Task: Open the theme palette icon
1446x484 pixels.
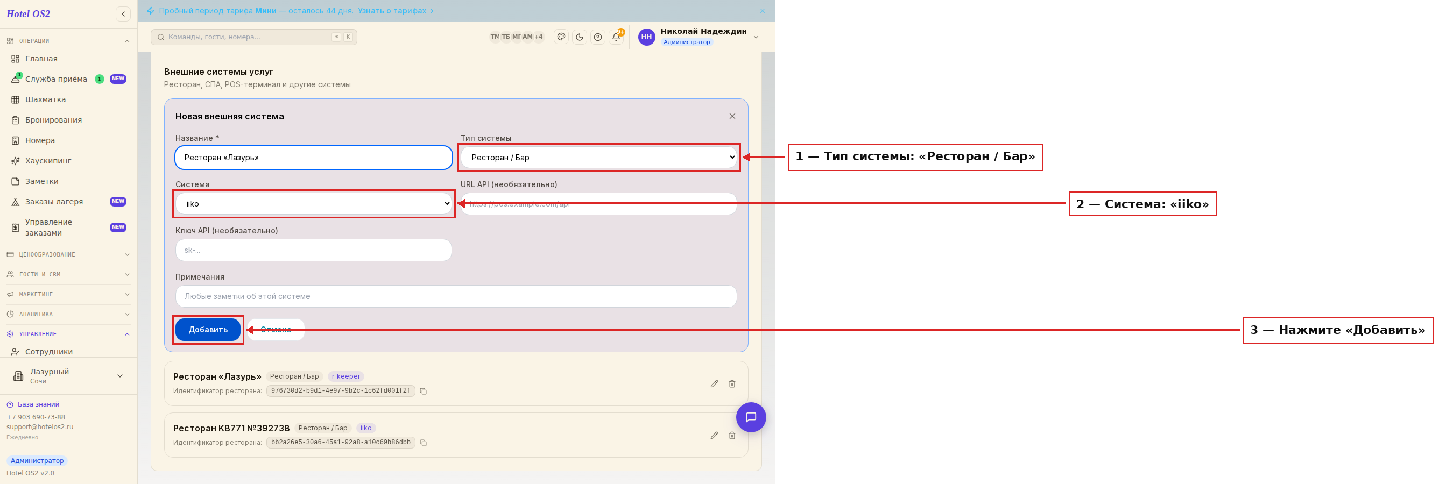Action: click(x=561, y=37)
